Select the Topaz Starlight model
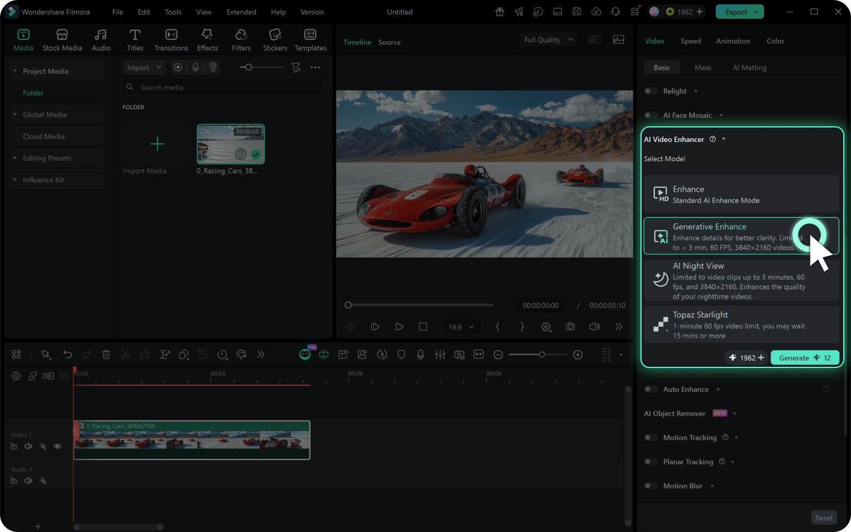The height and width of the screenshot is (532, 851). 741,324
